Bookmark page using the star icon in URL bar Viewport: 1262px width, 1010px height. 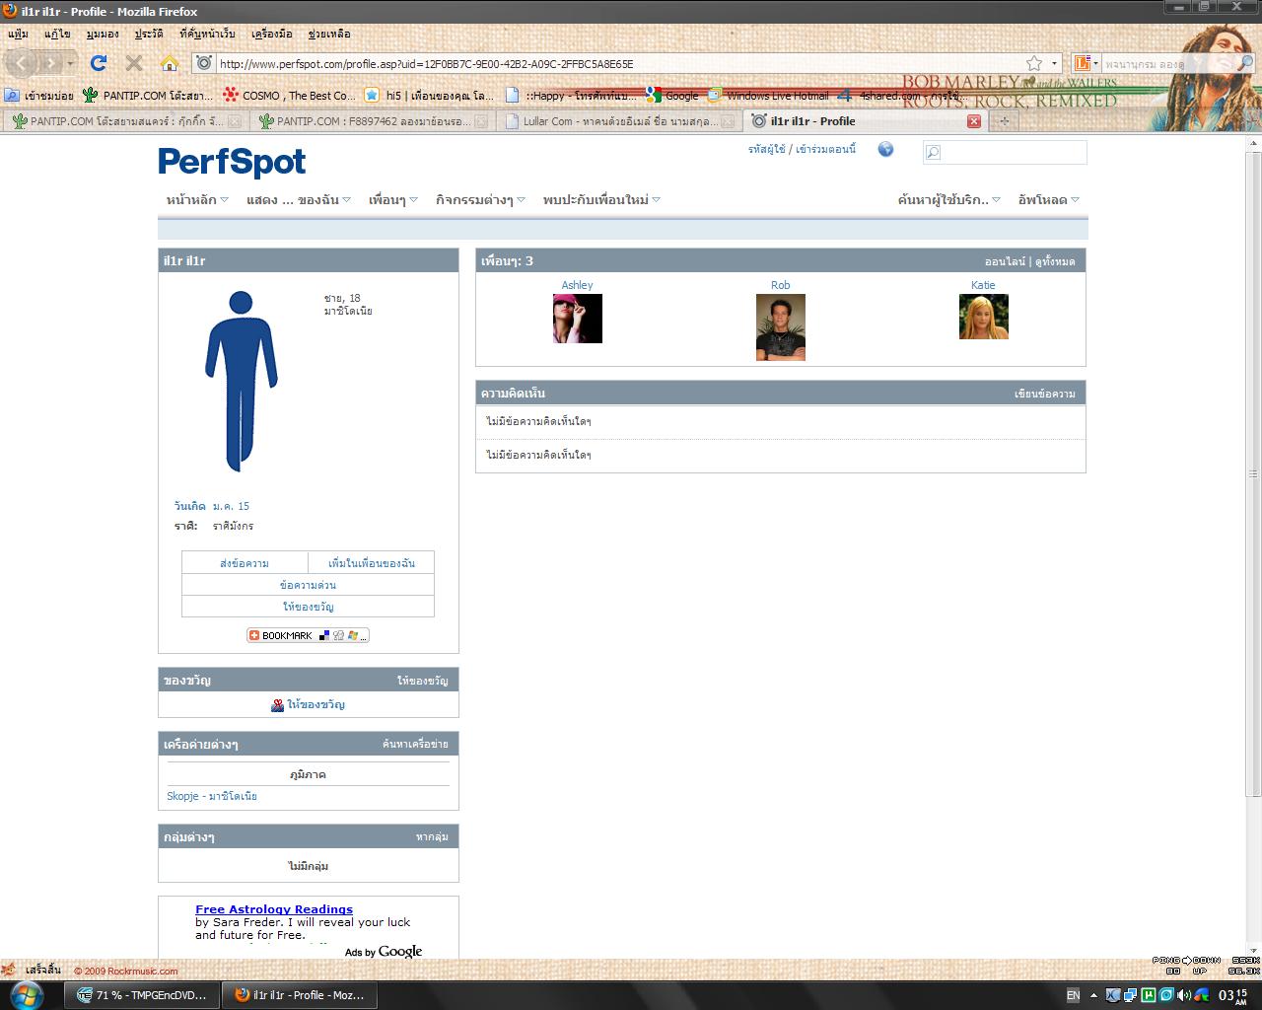point(1034,63)
